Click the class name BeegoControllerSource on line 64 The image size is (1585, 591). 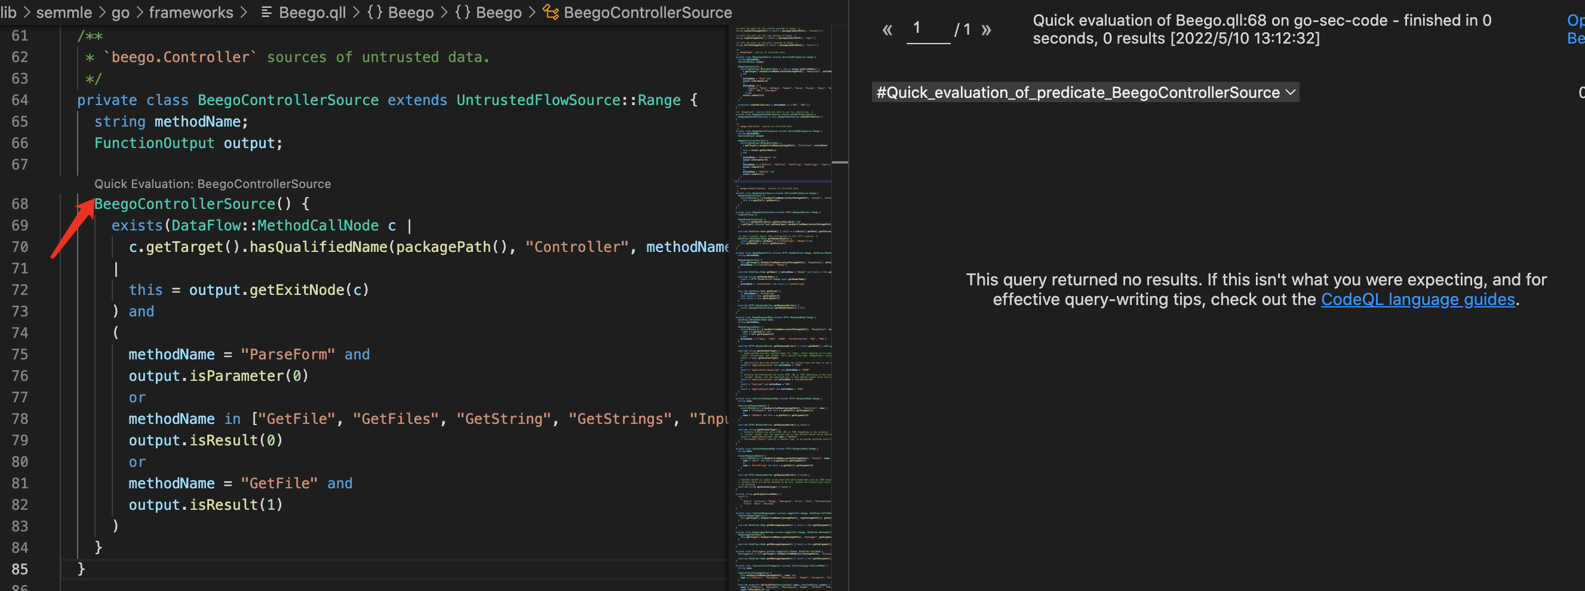point(288,100)
